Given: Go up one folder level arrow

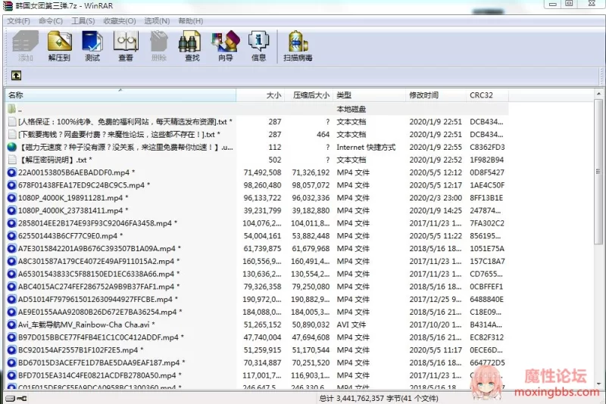Looking at the screenshot, I should [16, 76].
